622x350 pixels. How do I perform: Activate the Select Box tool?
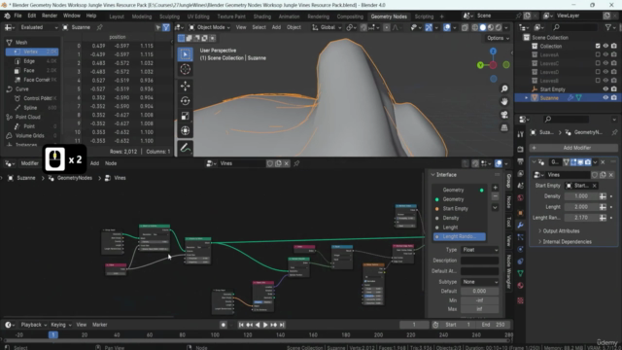186,54
